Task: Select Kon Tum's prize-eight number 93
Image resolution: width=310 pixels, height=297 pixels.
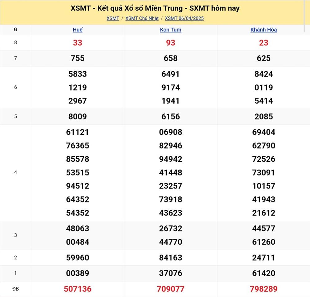Action: pos(170,43)
